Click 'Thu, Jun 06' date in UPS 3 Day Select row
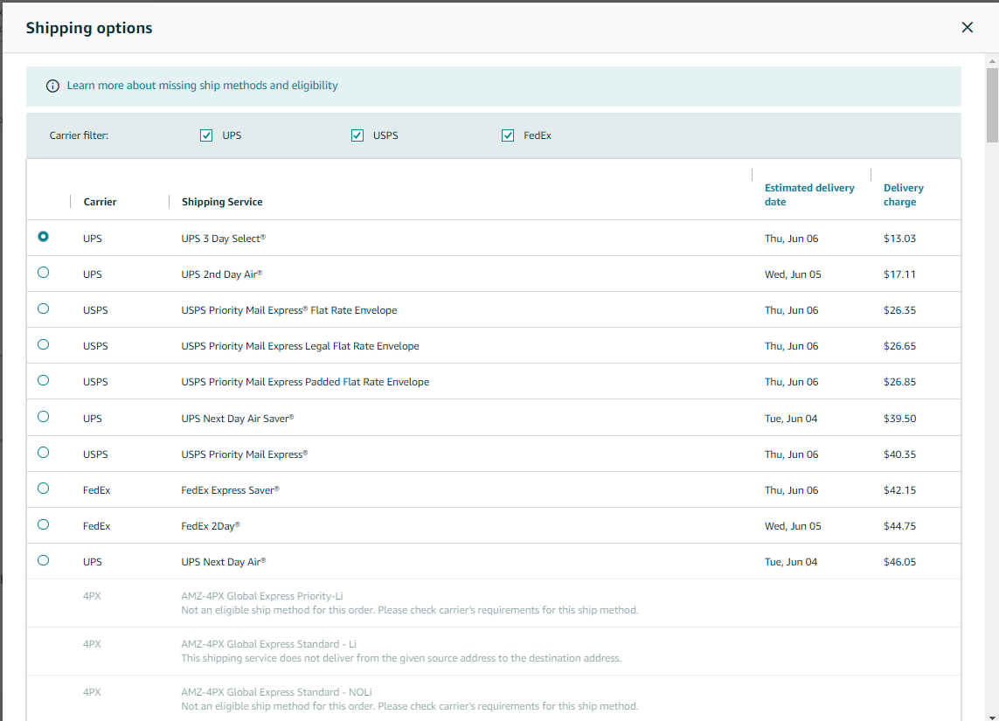This screenshot has width=999, height=721. click(x=791, y=239)
